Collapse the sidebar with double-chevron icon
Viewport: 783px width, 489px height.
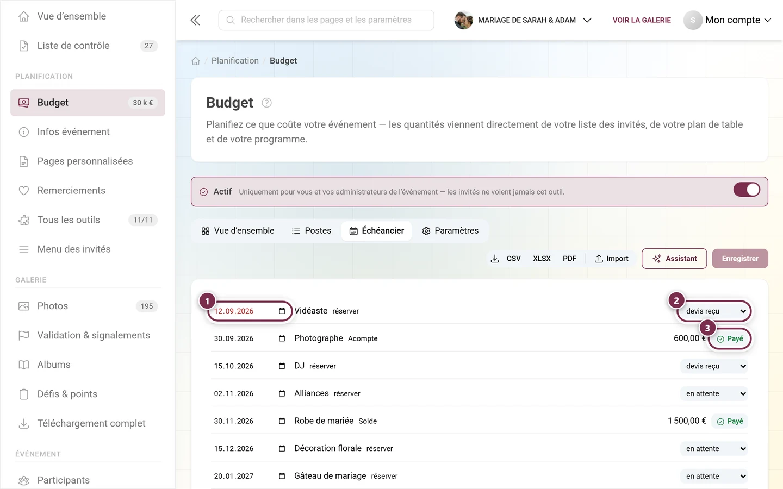tap(195, 20)
